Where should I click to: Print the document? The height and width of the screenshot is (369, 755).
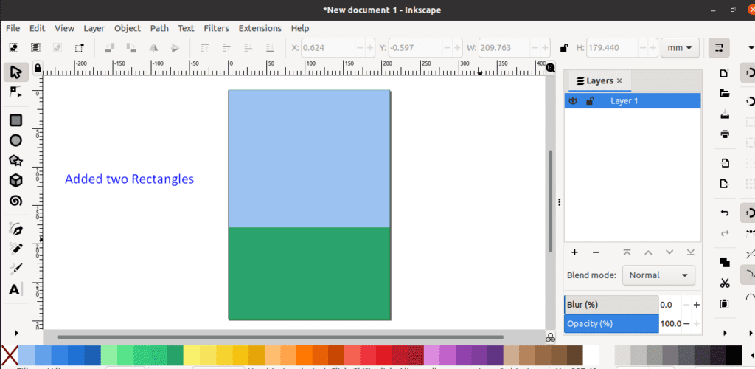click(x=724, y=134)
